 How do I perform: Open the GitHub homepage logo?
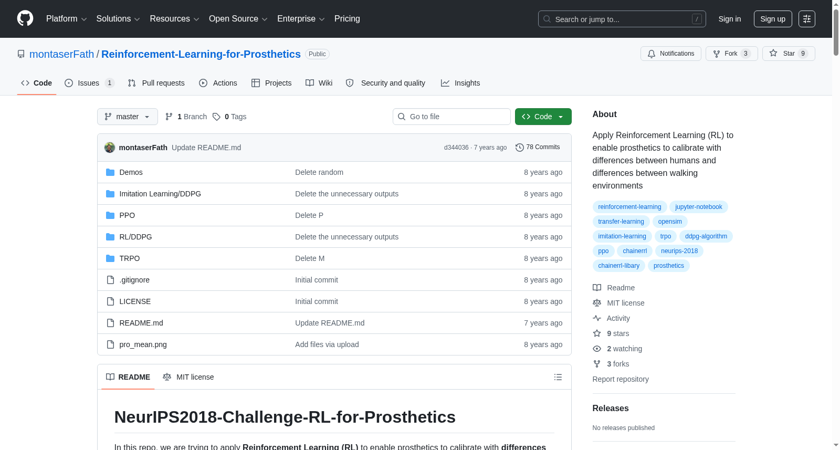(25, 19)
